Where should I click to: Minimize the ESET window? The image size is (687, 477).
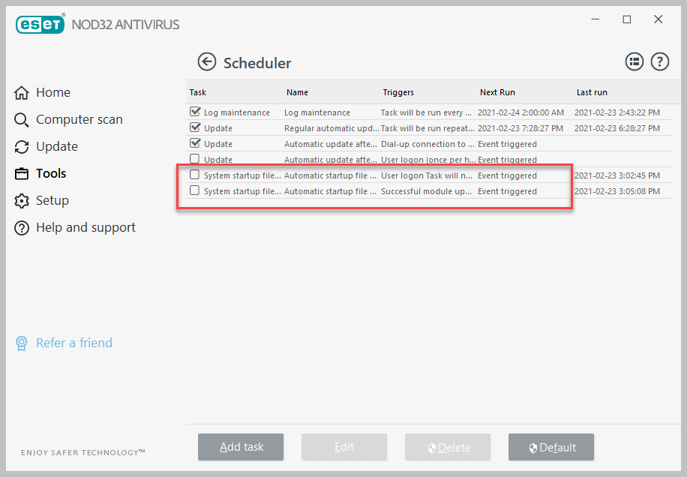[x=595, y=19]
